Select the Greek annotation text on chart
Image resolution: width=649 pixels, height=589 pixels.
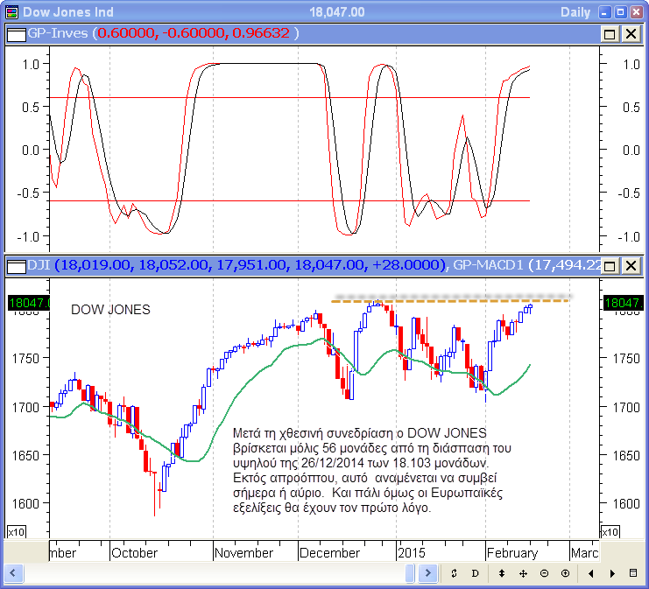(371, 470)
